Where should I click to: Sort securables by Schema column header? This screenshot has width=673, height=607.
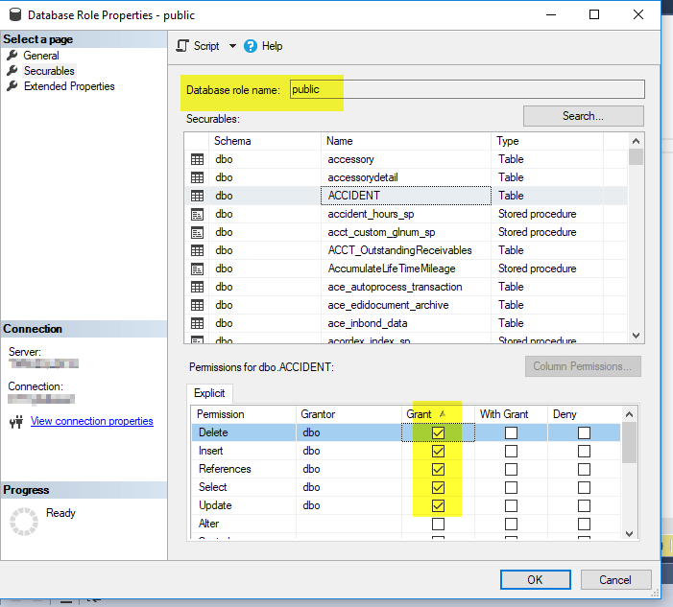click(265, 141)
